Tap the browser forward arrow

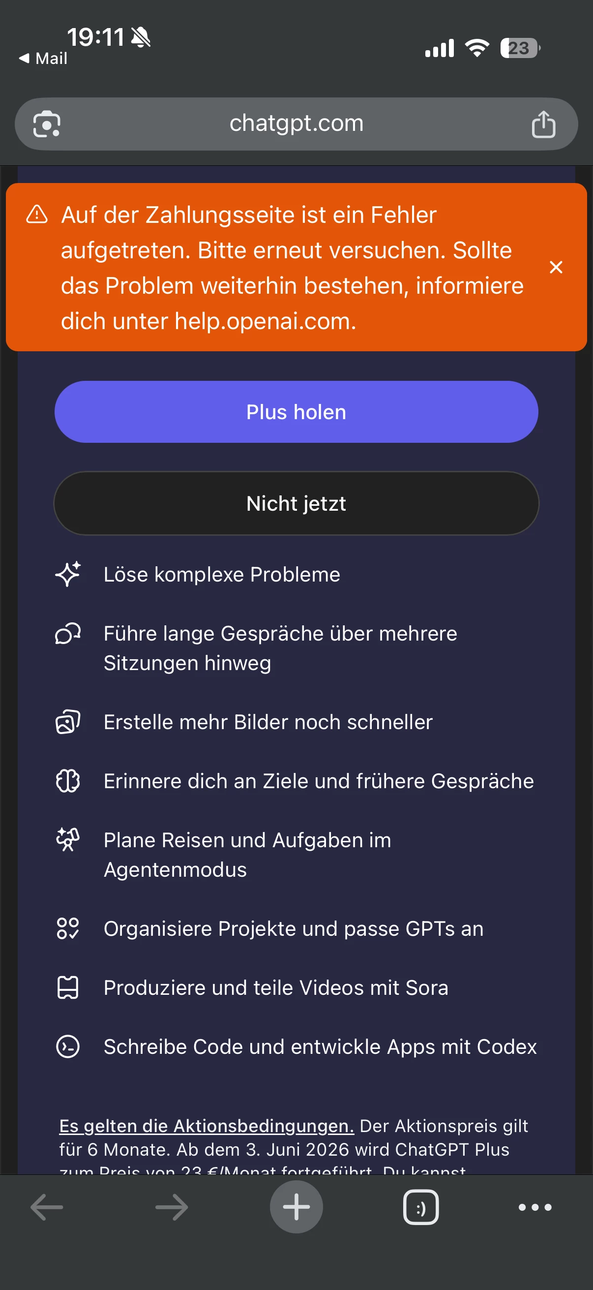point(172,1207)
